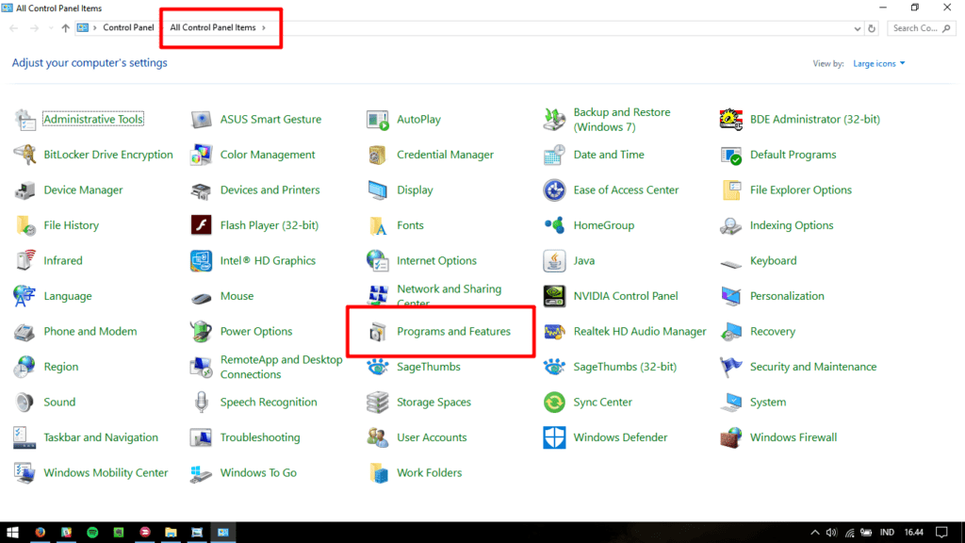This screenshot has width=965, height=543.
Task: Click the Credential Manager icon
Action: (378, 155)
